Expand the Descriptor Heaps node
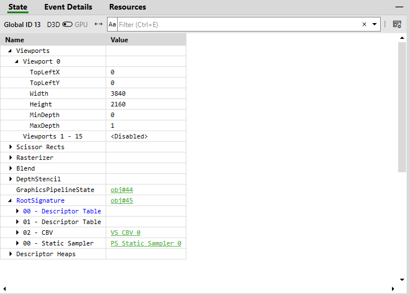The height and width of the screenshot is (295, 410). pyautogui.click(x=11, y=254)
